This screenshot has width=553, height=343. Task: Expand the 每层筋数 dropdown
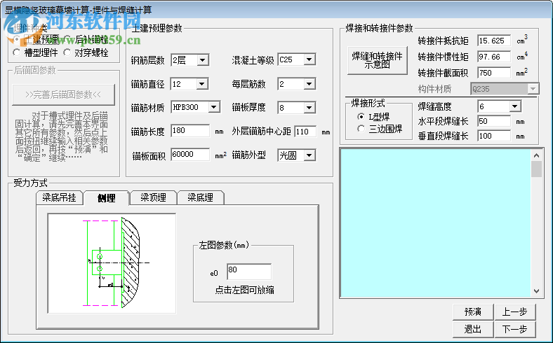point(309,84)
